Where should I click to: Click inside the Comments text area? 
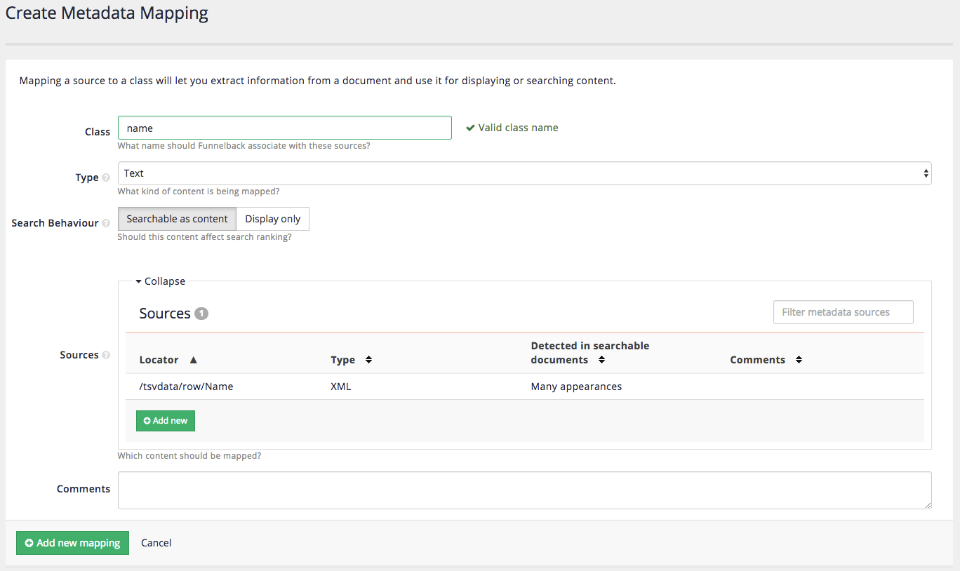(x=525, y=490)
